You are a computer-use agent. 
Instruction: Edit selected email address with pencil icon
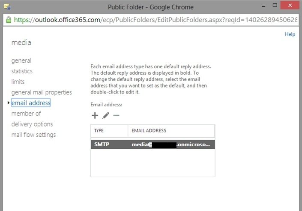tap(106, 115)
